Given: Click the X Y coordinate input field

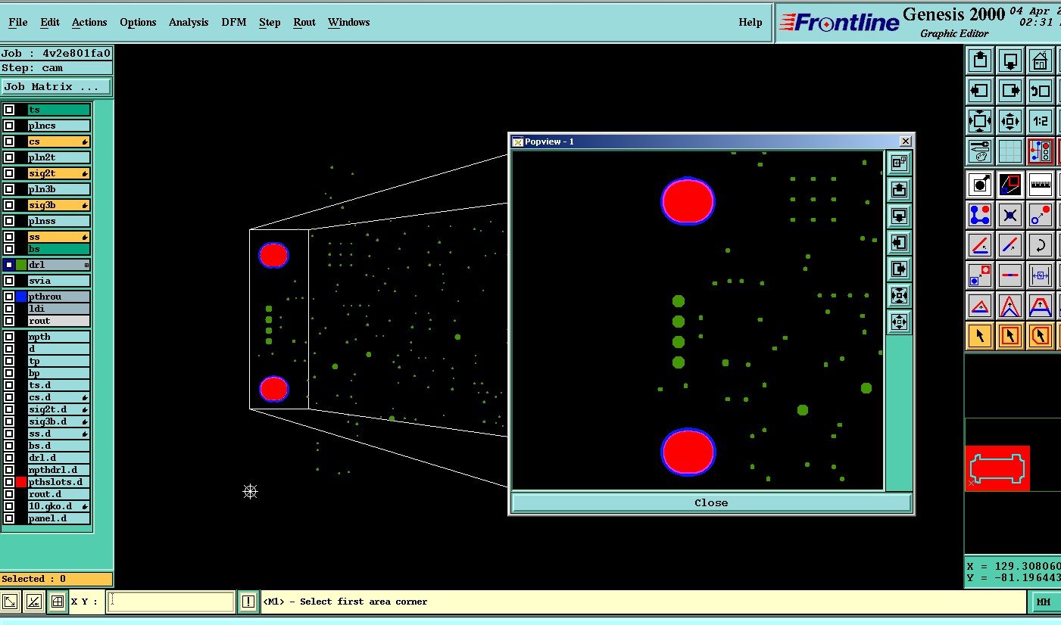Looking at the screenshot, I should [170, 602].
